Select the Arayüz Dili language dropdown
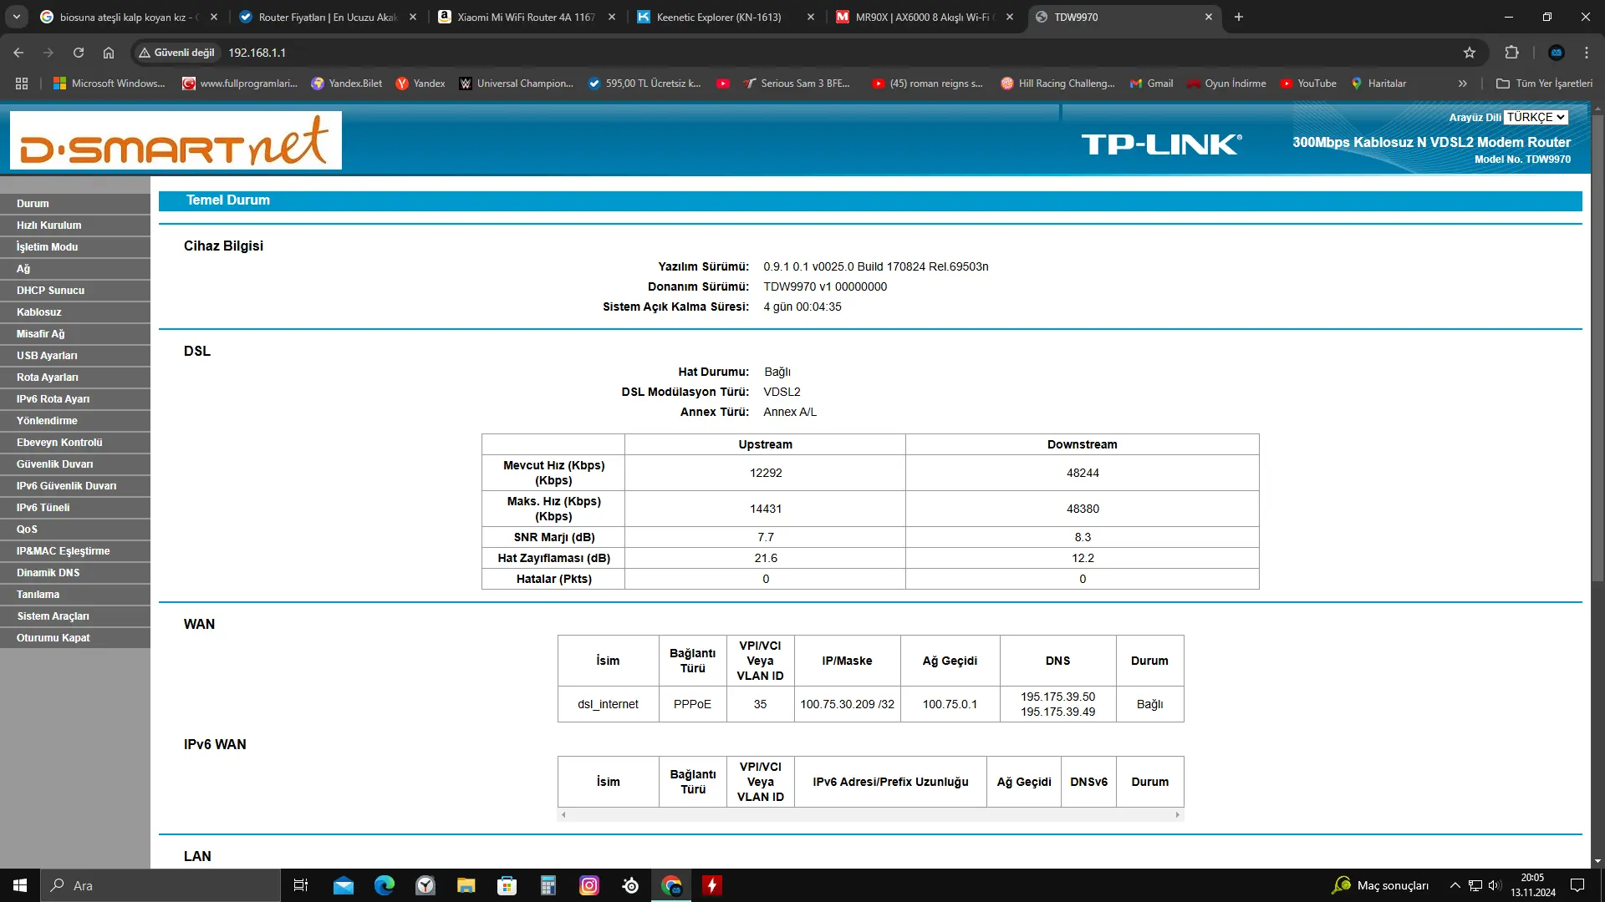The image size is (1605, 902). coord(1536,118)
